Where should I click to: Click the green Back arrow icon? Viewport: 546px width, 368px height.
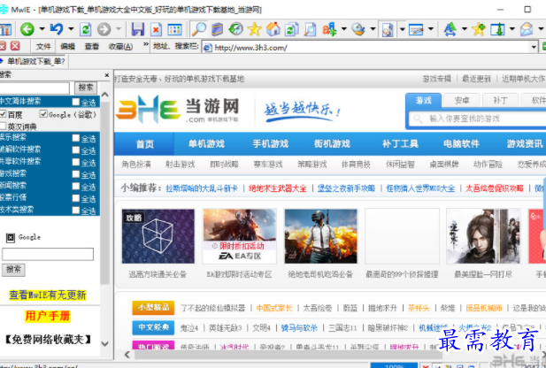(27, 29)
